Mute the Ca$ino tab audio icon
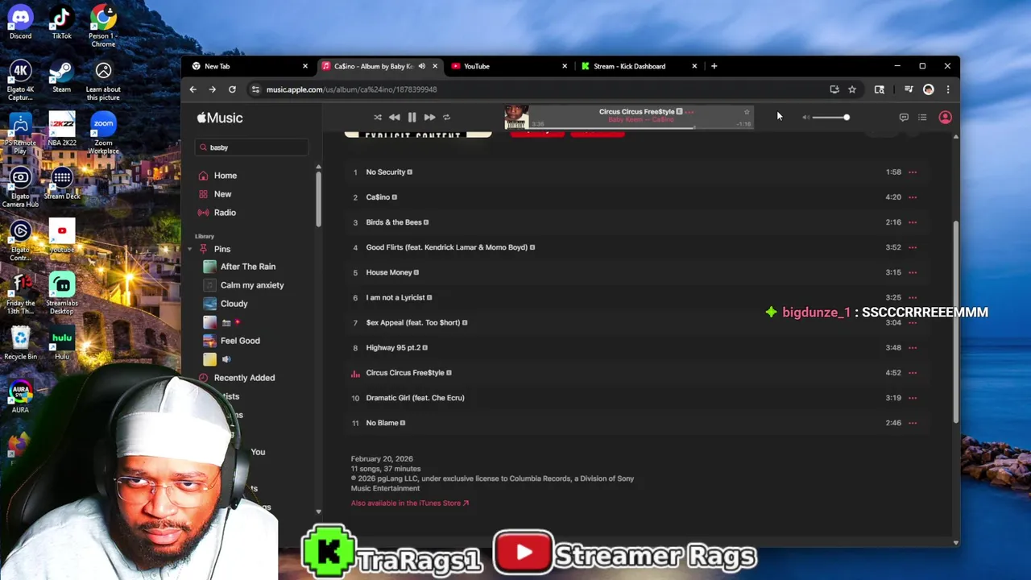Image resolution: width=1031 pixels, height=580 pixels. point(421,66)
